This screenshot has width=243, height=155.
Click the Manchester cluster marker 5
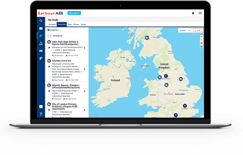pyautogui.click(x=166, y=76)
